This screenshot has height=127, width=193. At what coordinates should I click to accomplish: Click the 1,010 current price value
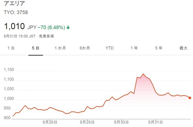pos(14,26)
